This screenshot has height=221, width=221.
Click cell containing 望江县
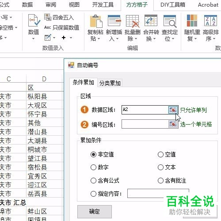pos(45,158)
